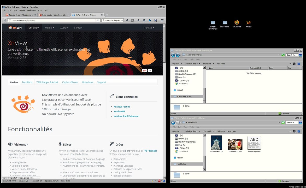The width and height of the screenshot is (306, 188).
Task: Open the Desktop dropdown in XnSoft navbar
Action: point(33,28)
